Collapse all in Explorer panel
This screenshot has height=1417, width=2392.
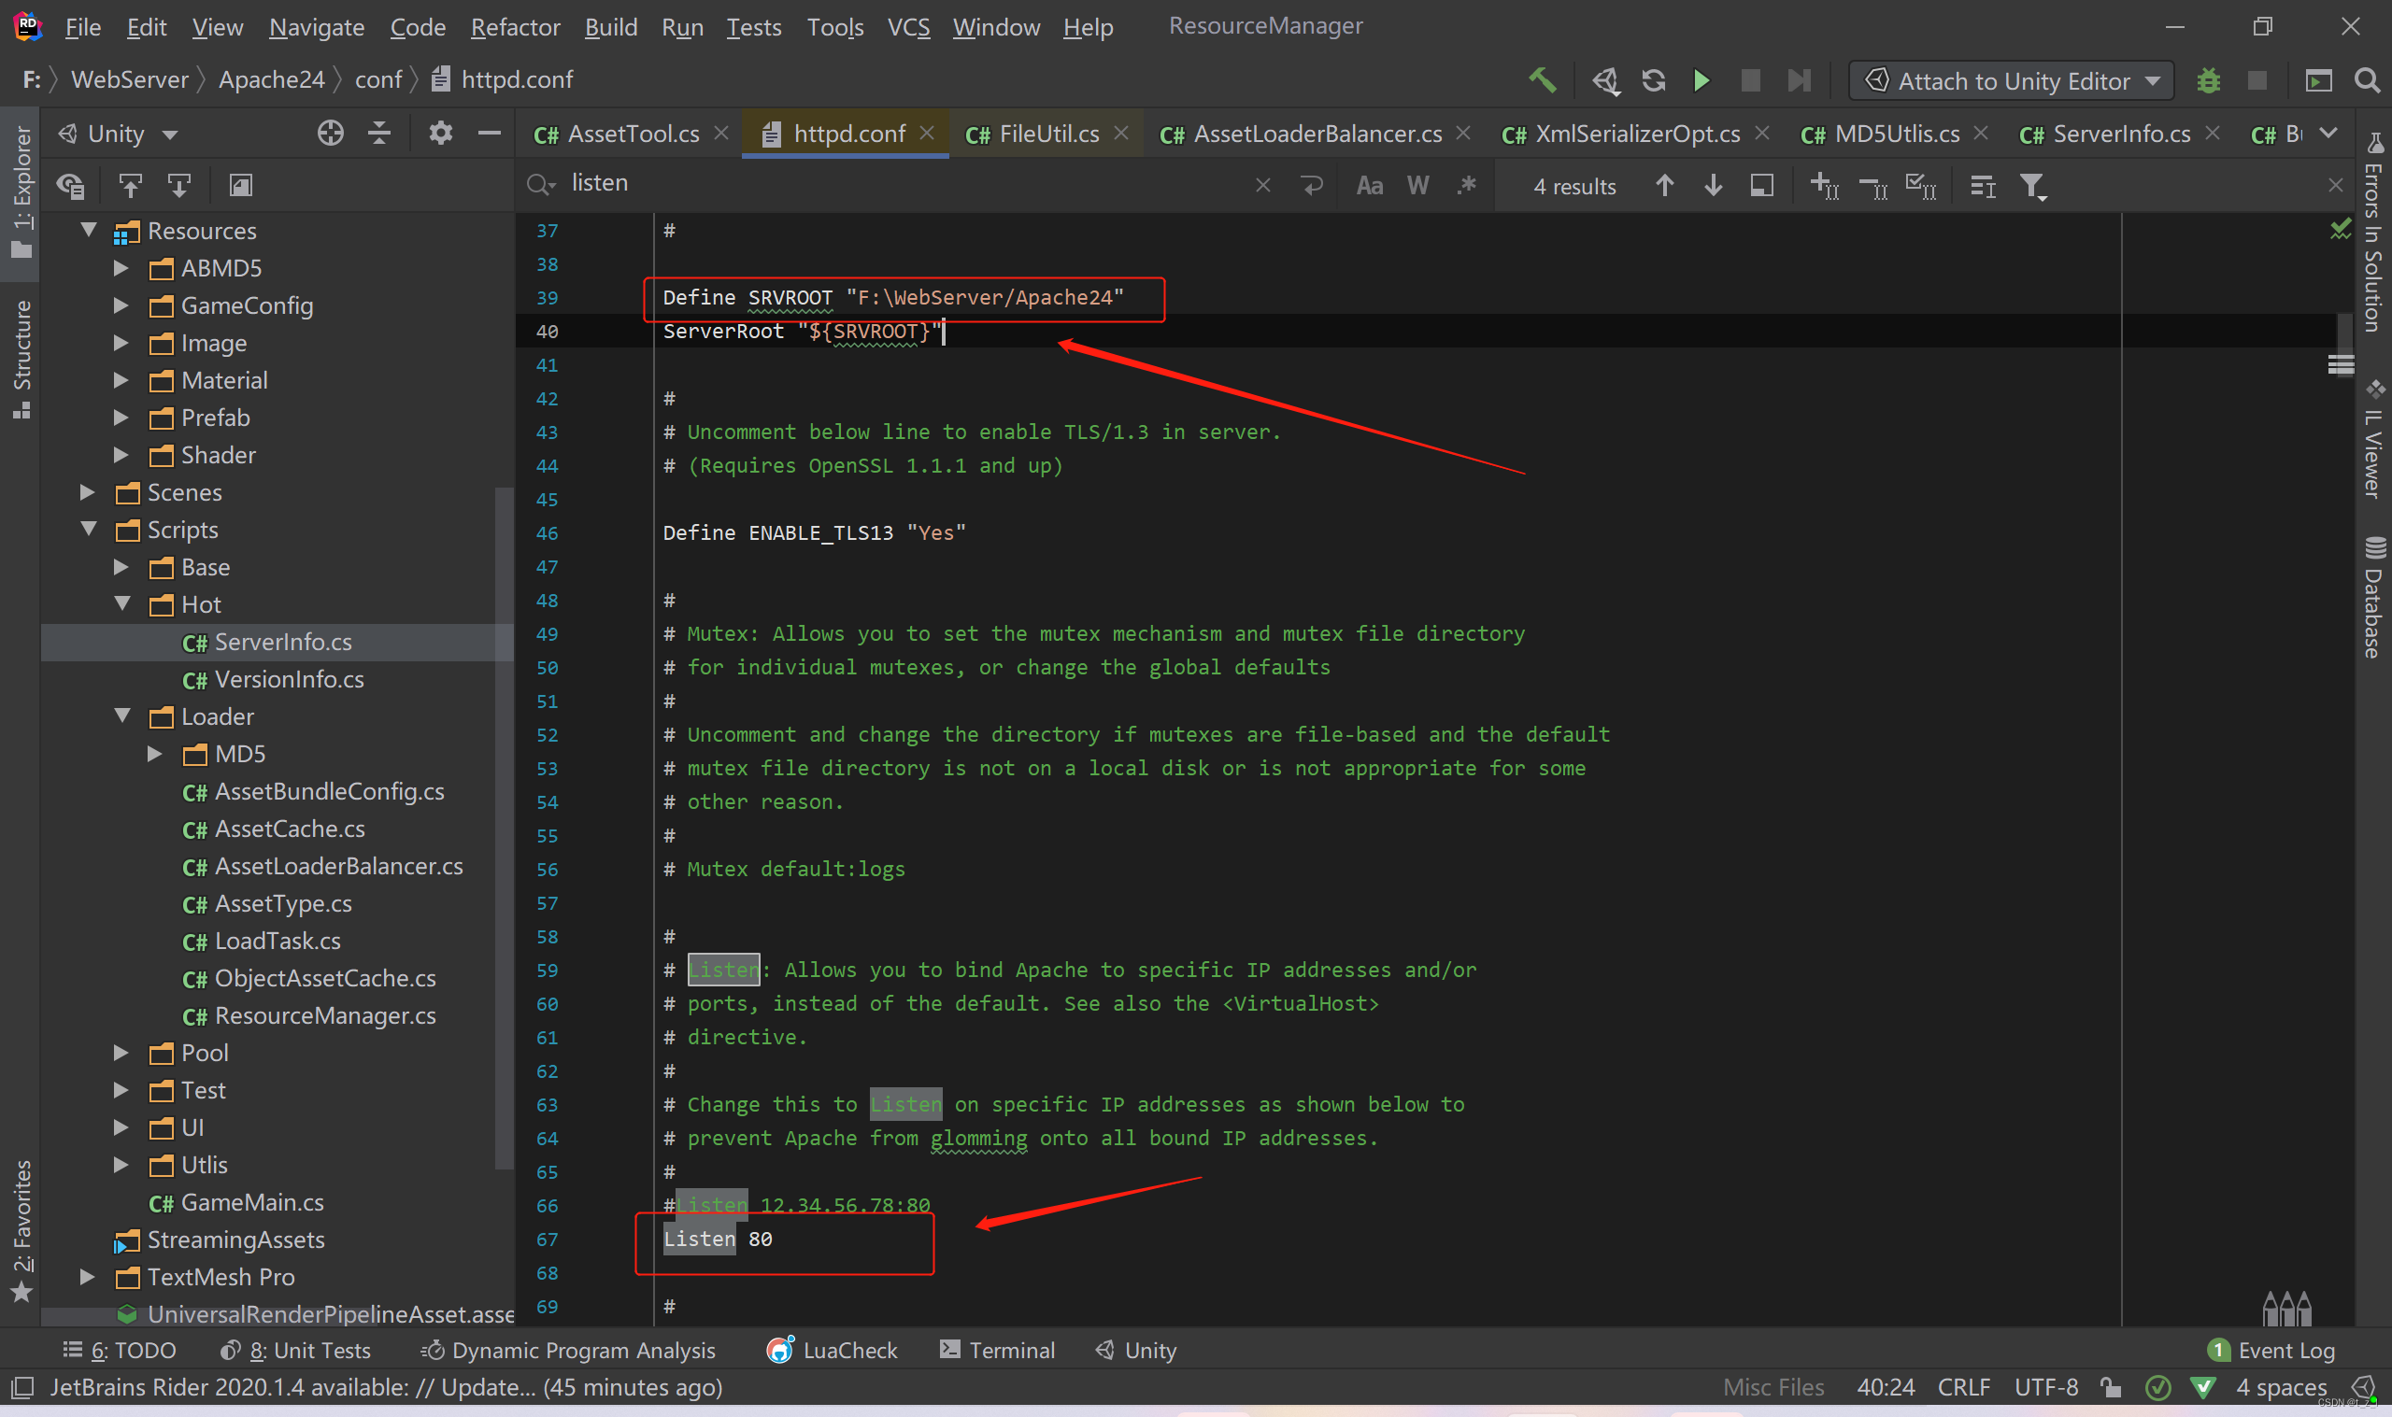click(x=379, y=133)
